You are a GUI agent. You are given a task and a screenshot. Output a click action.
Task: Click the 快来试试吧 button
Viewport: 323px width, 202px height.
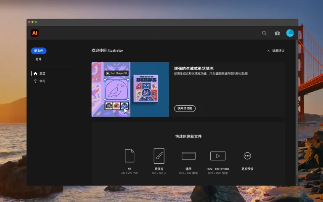(x=185, y=109)
